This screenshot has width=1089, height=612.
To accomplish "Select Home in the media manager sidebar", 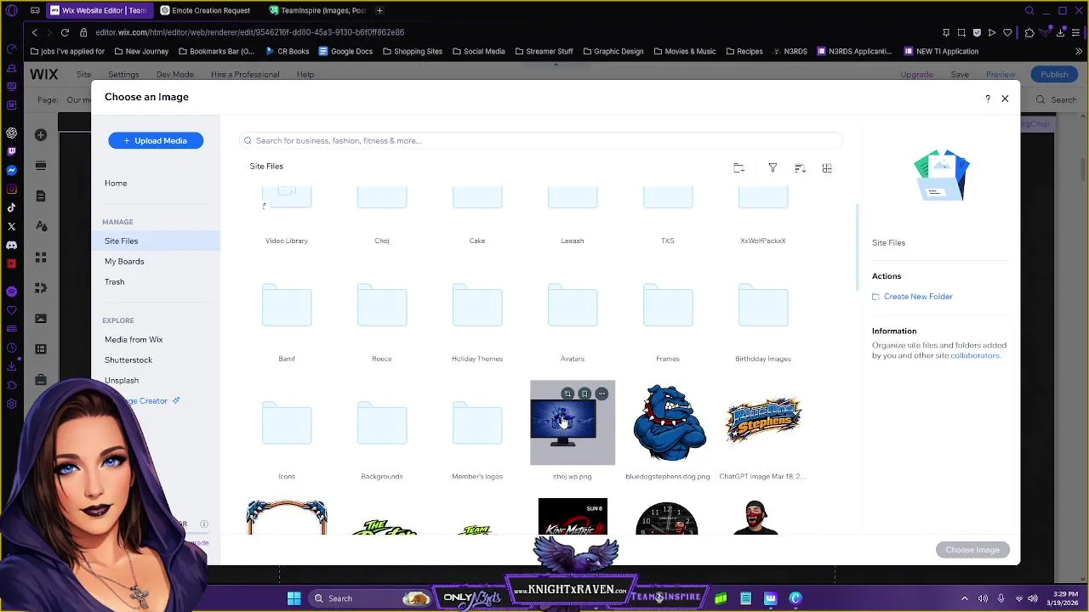I will (116, 184).
